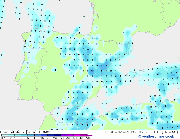Click the 1–2 mm legend color swatch

tap(18, 135)
